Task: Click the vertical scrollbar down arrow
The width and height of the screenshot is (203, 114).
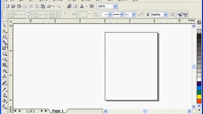Action: pyautogui.click(x=193, y=107)
